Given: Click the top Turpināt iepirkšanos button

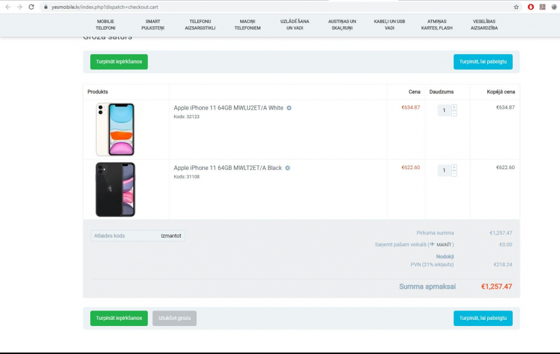Looking at the screenshot, I should 119,62.
